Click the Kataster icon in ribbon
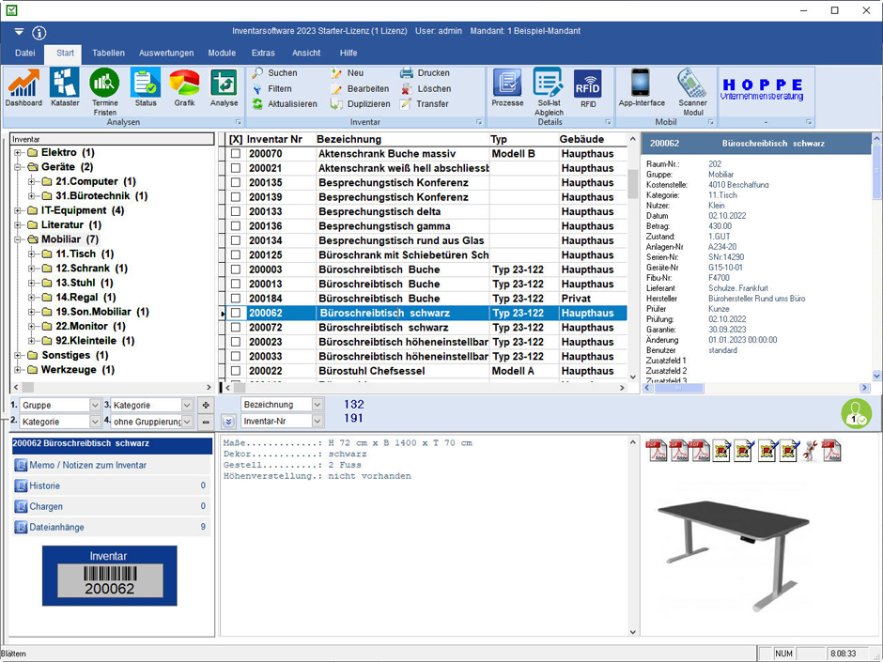 (x=65, y=86)
